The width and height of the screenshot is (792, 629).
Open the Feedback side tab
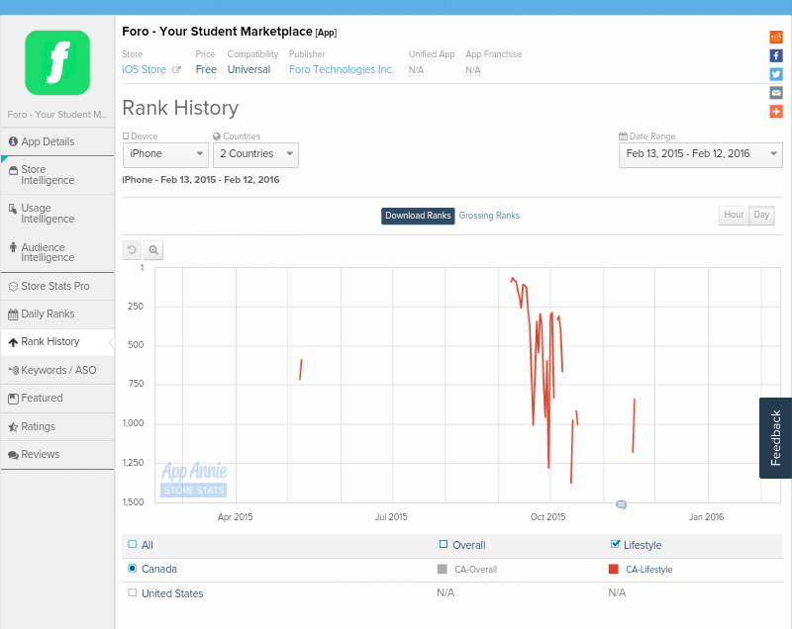[775, 437]
